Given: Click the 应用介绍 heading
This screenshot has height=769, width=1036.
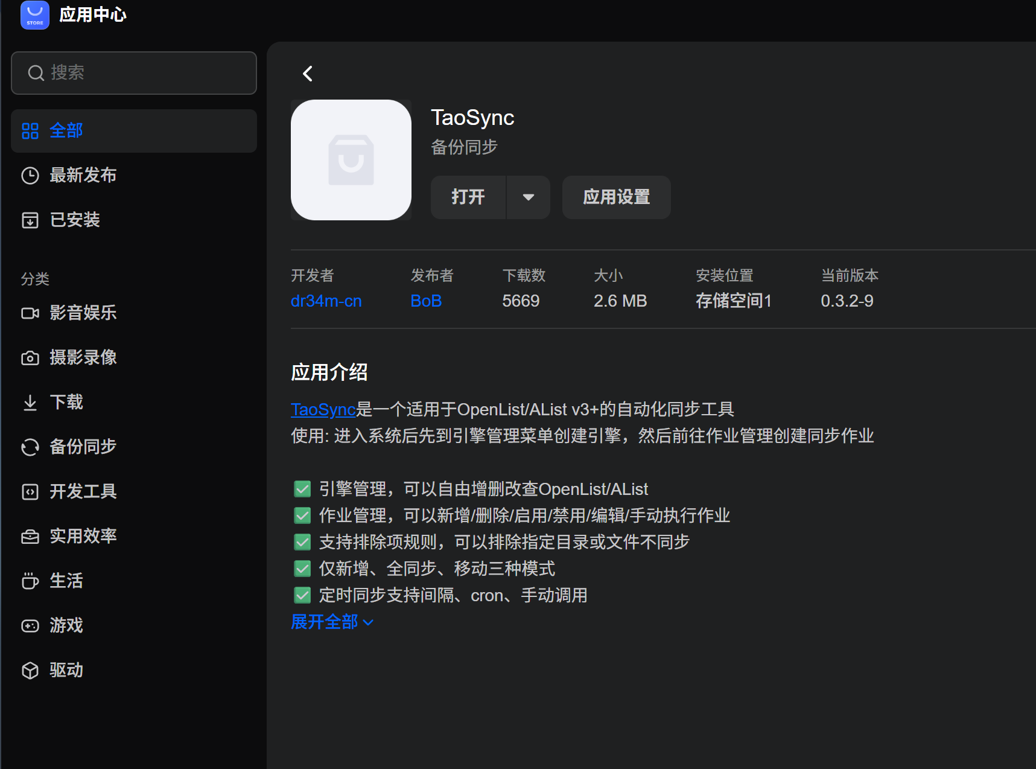Looking at the screenshot, I should (329, 372).
